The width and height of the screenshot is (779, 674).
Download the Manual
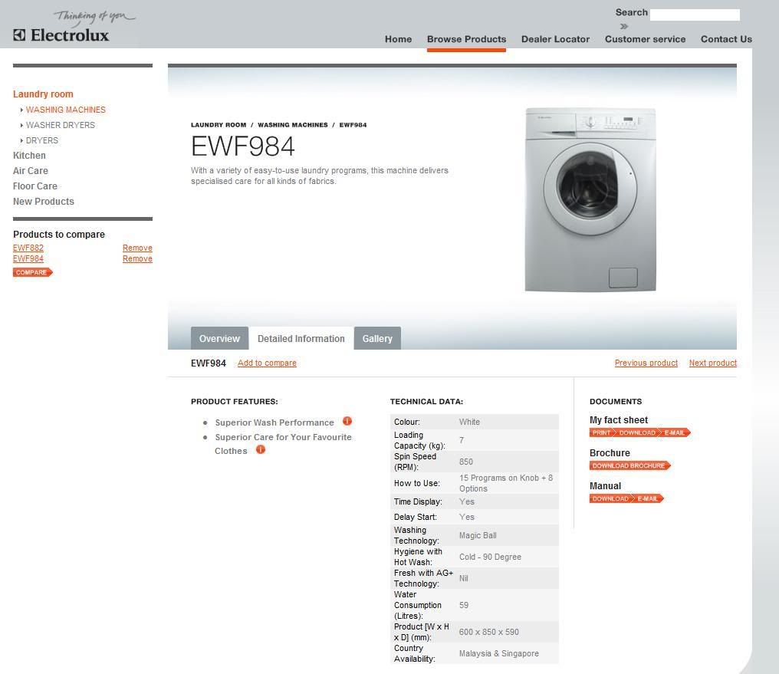click(611, 498)
